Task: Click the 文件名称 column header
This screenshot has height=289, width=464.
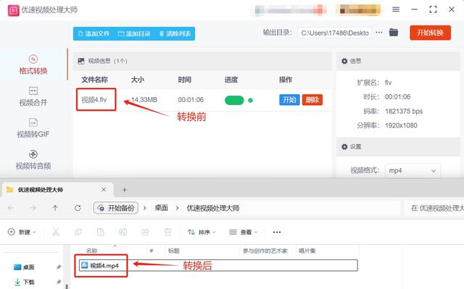Action: point(94,80)
